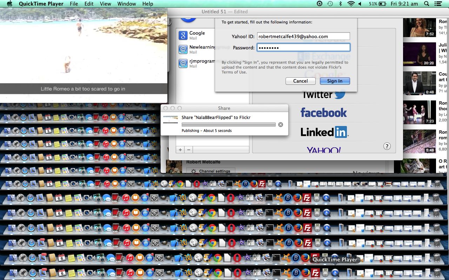The width and height of the screenshot is (449, 280).
Task: Open FileZilla in the bottom Dock
Action: (x=316, y=273)
